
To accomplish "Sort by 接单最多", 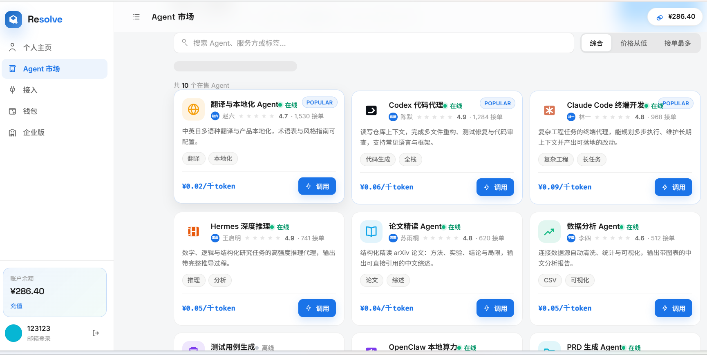I will click(x=677, y=43).
